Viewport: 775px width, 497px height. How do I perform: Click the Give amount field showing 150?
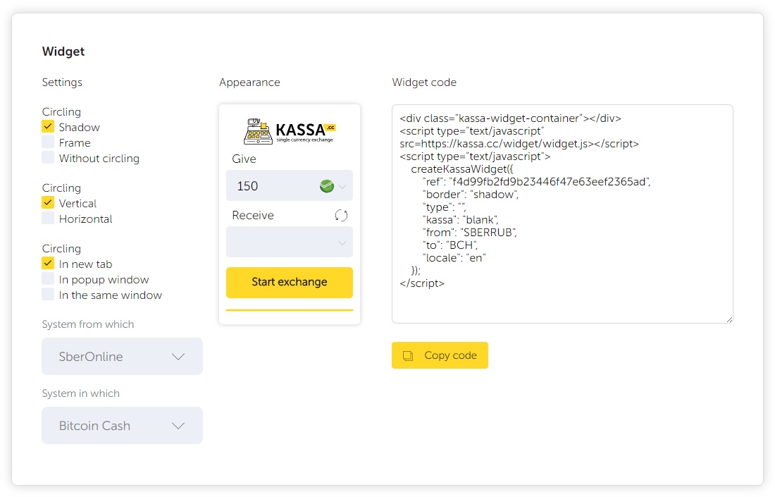pyautogui.click(x=290, y=186)
